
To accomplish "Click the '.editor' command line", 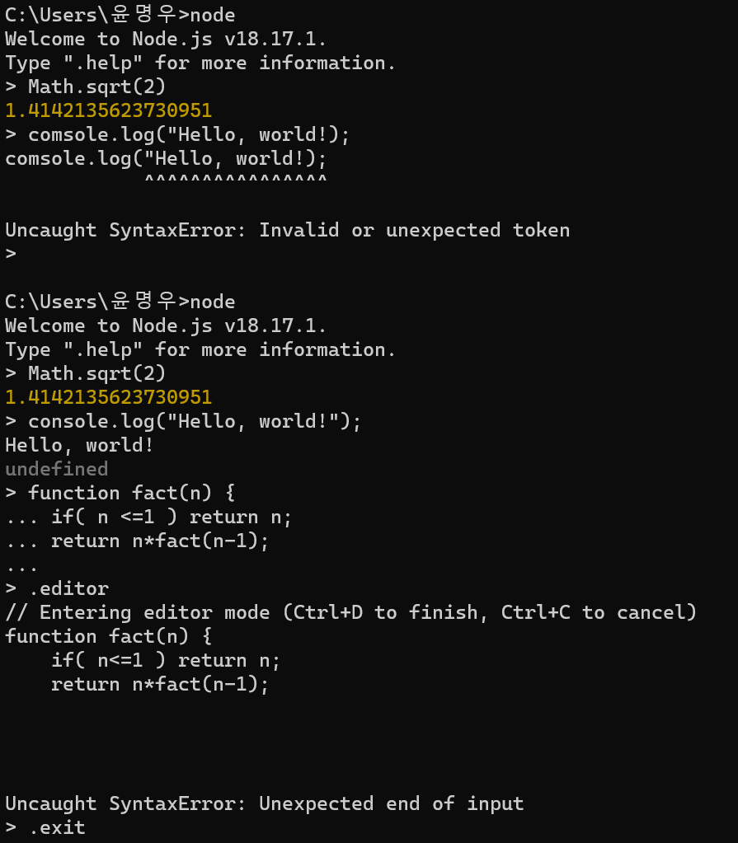I will [57, 588].
